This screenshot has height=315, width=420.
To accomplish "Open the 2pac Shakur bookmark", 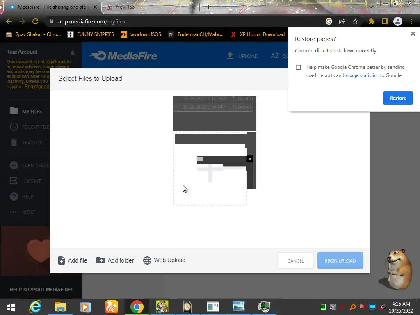I will coord(34,34).
